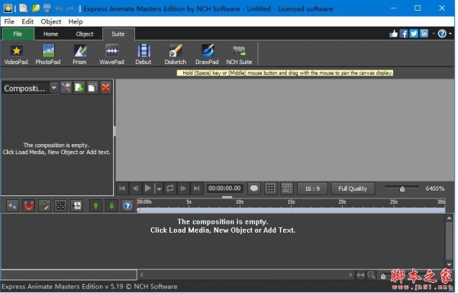Image resolution: width=458 pixels, height=293 pixels.
Task: Go to the start of the timeline
Action: click(122, 188)
